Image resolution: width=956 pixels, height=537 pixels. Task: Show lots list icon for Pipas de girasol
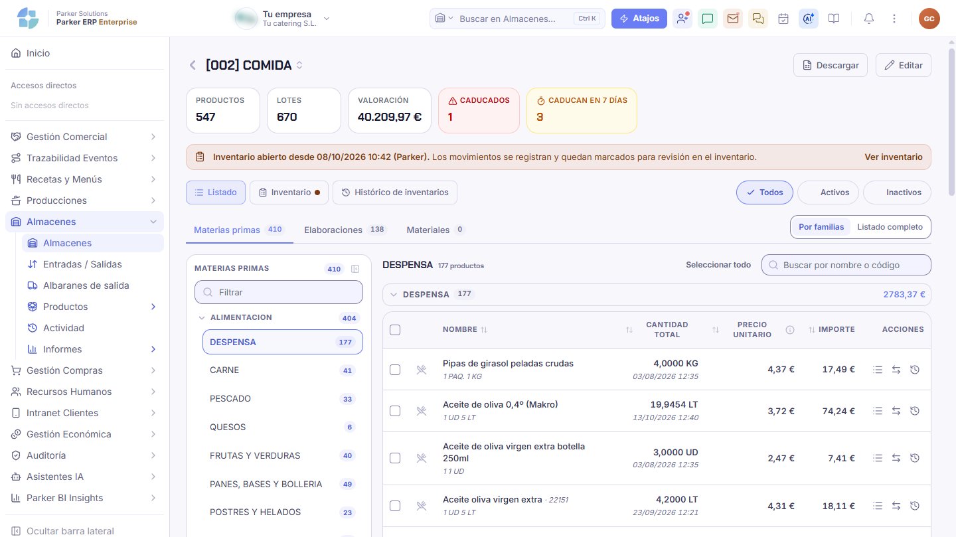(x=878, y=370)
